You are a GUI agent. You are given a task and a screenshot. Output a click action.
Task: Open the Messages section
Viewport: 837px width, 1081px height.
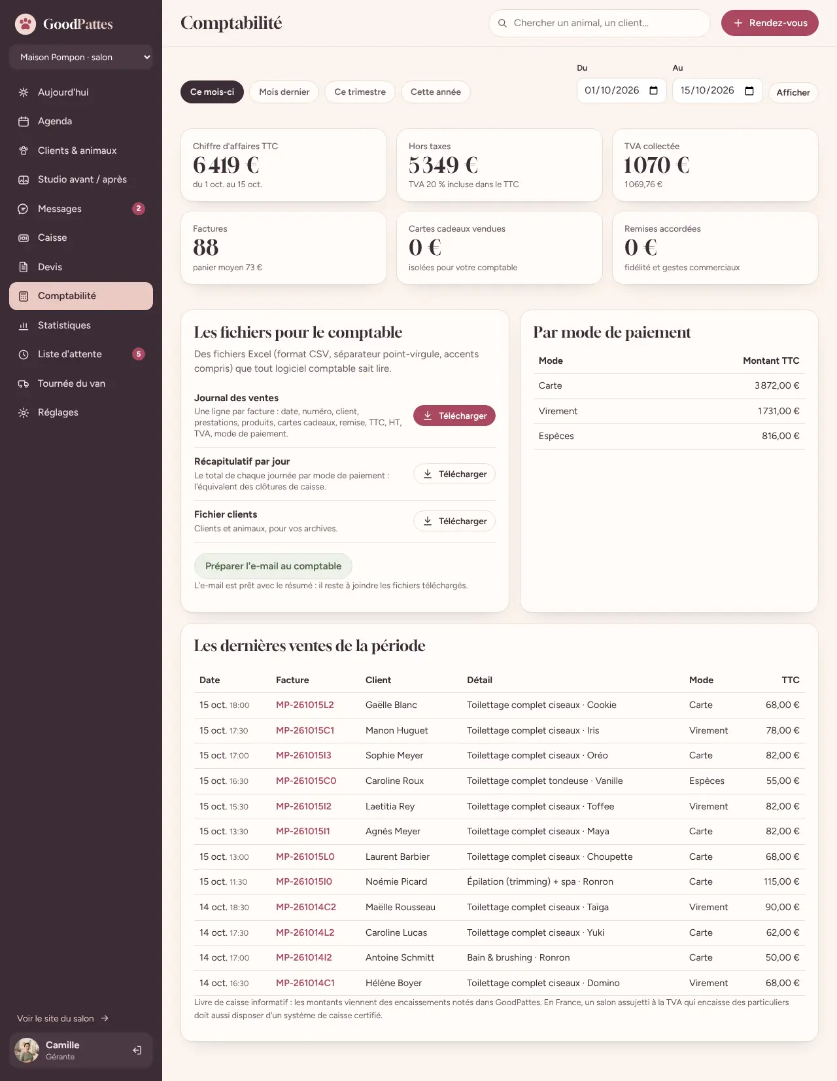click(x=81, y=209)
